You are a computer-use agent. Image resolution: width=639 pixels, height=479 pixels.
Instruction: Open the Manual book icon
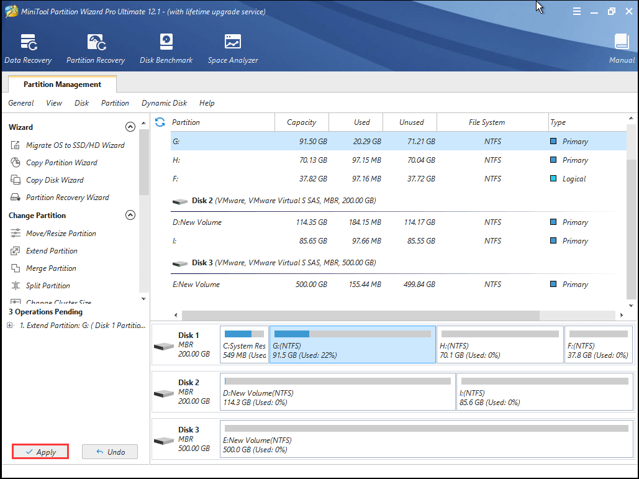click(622, 42)
